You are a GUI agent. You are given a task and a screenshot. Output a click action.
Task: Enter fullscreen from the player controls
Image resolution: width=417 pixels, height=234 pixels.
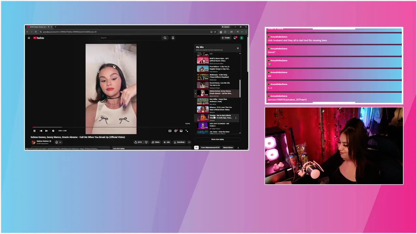point(187,131)
